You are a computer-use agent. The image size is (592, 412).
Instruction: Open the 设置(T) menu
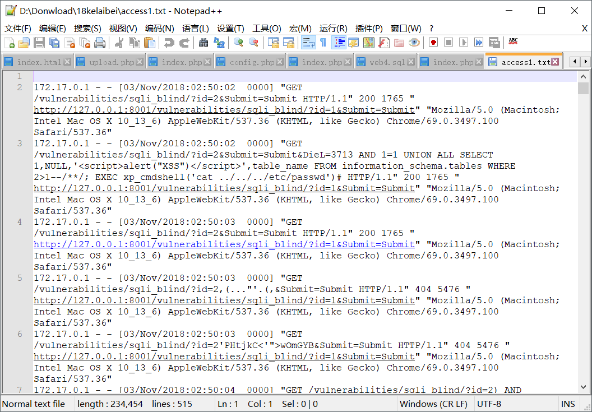tap(230, 29)
